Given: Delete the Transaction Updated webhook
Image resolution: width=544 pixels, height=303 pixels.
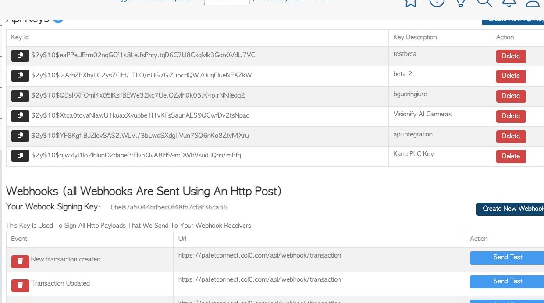Looking at the screenshot, I should click(20, 286).
